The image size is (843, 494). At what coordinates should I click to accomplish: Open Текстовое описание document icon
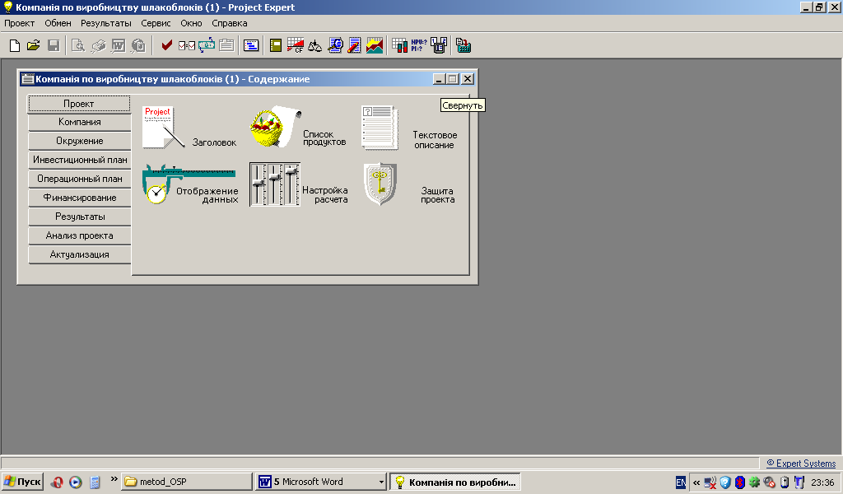pyautogui.click(x=380, y=128)
